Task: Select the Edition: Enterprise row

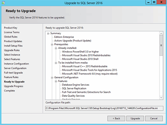Action: click(64, 37)
